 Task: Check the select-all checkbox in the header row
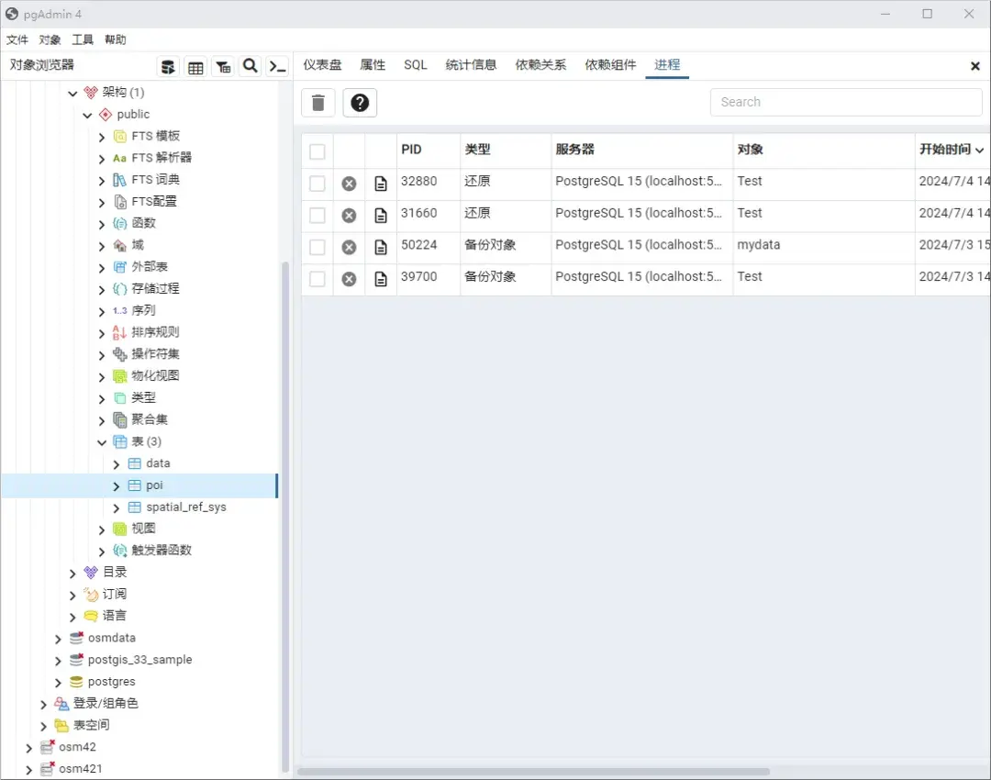(317, 150)
